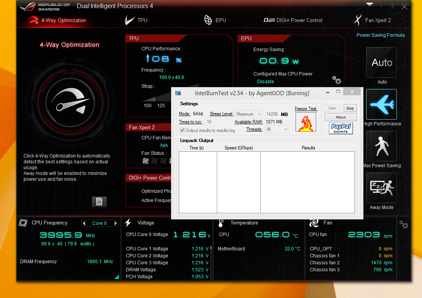This screenshot has width=422, height=298.
Task: Select High Performance airplane profile
Action: click(381, 104)
